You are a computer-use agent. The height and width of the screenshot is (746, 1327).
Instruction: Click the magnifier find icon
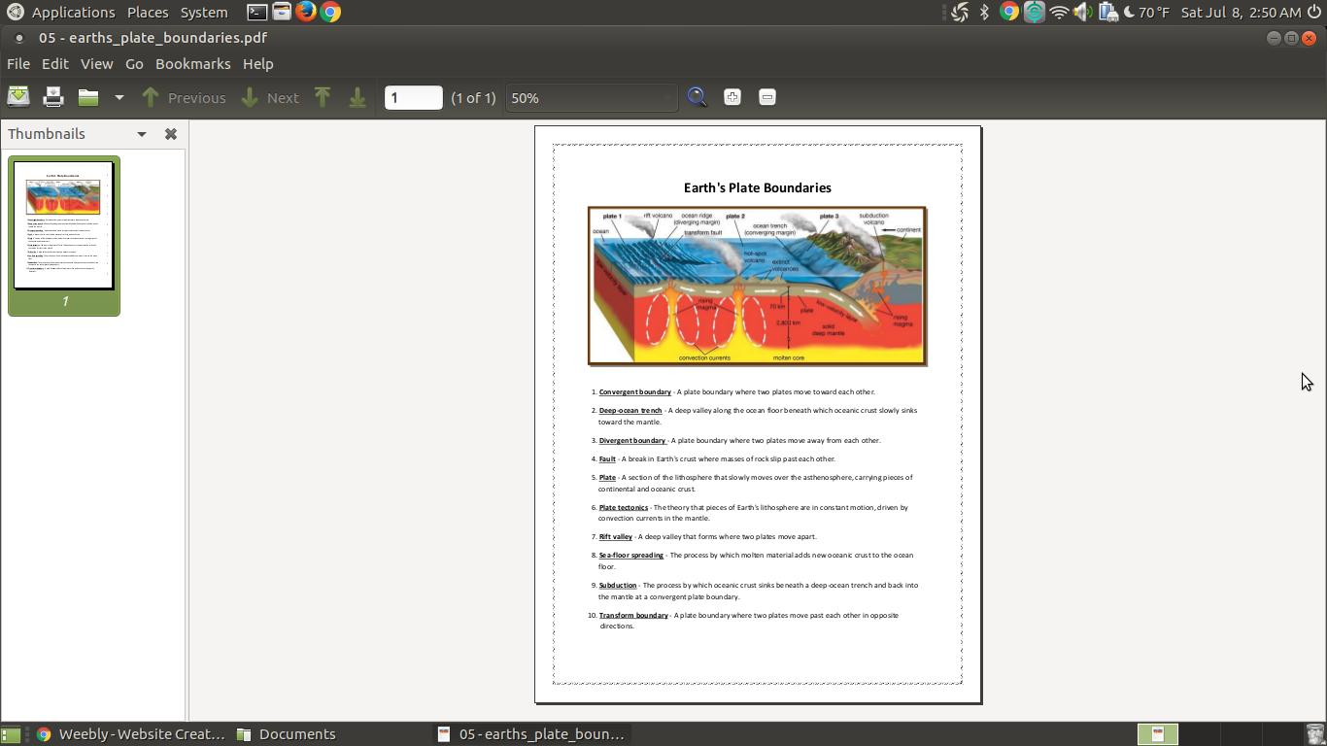[x=697, y=97]
